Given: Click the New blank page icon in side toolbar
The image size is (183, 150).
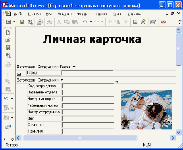Looking at the screenshot, I should 8,32.
